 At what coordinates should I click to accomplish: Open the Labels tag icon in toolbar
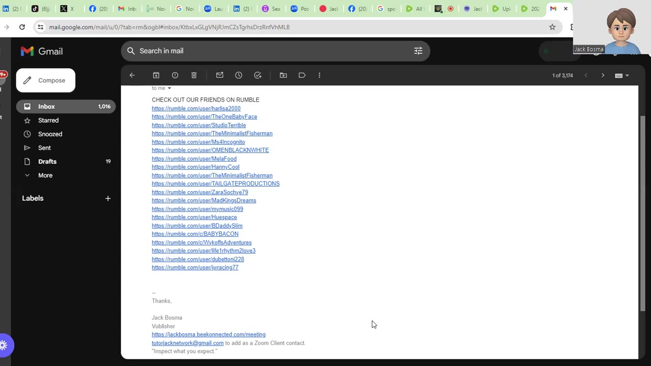coord(302,75)
